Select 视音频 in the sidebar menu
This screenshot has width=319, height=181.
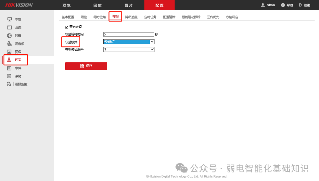pos(19,44)
